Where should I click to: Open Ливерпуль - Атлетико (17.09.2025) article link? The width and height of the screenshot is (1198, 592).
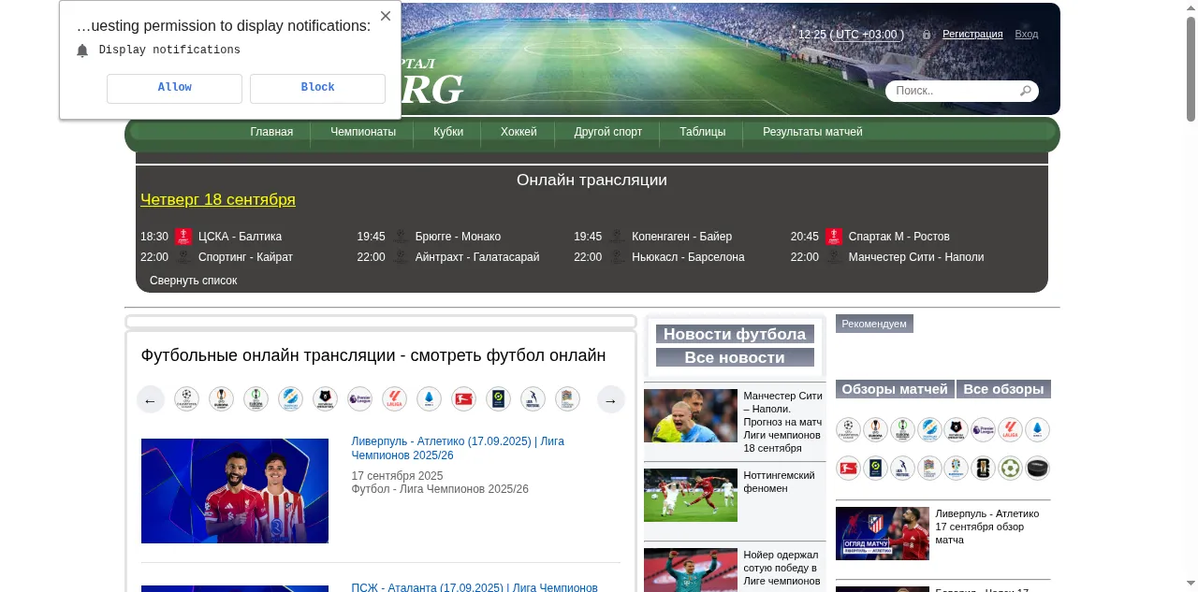coord(458,448)
